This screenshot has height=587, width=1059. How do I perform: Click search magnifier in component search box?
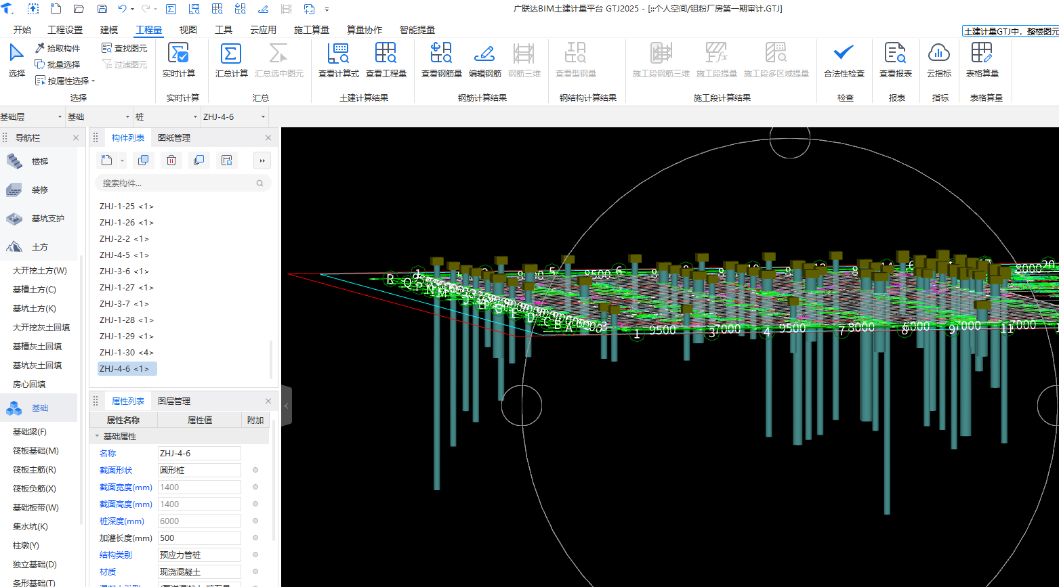(259, 183)
